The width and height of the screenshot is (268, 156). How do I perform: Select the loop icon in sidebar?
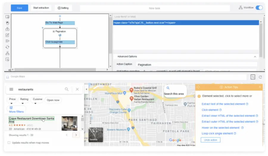click(x=7, y=47)
